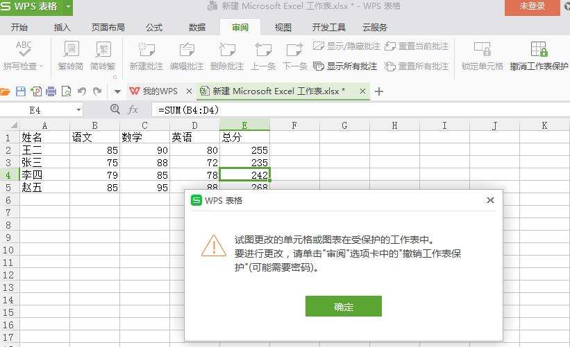Click reset all comments (重置所有批注)
Image resolution: width=570 pixels, height=347 pixels.
click(417, 66)
